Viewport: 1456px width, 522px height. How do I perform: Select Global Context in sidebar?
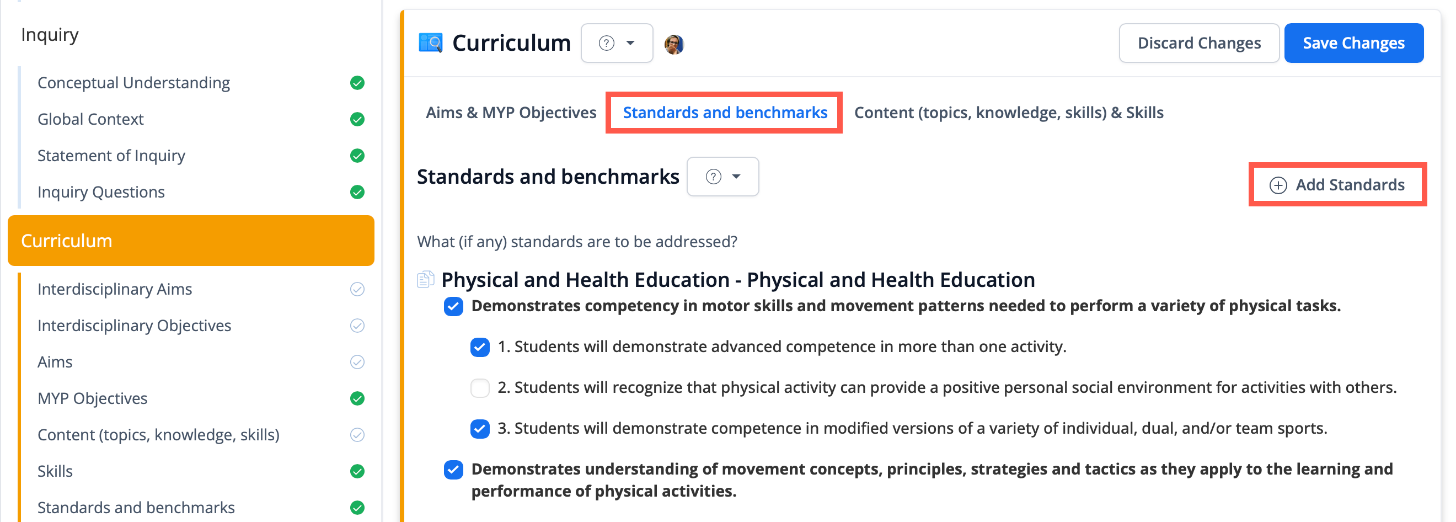click(90, 119)
